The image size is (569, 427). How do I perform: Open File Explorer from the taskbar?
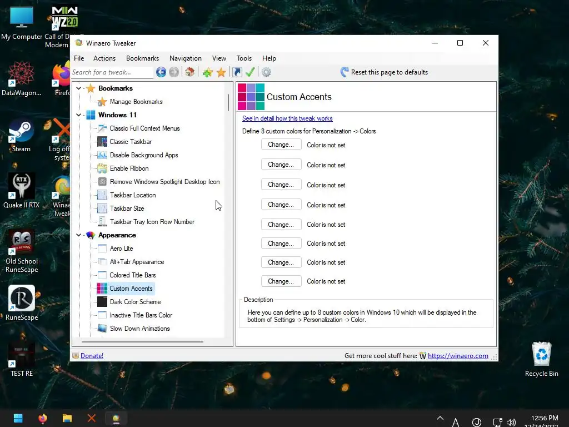point(67,418)
